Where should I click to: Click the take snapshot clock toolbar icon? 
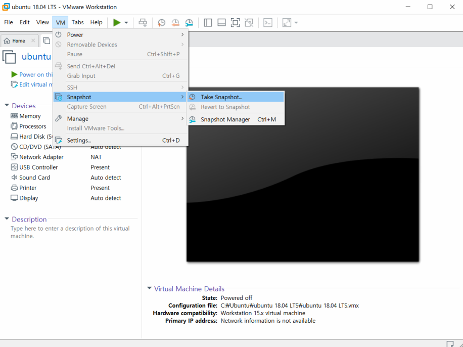[161, 22]
